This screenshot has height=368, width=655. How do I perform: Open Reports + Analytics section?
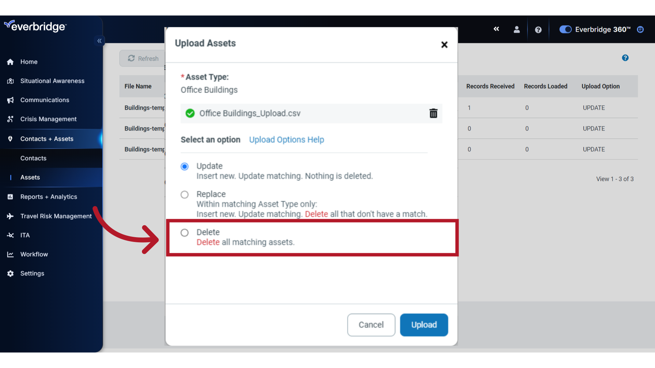(48, 197)
